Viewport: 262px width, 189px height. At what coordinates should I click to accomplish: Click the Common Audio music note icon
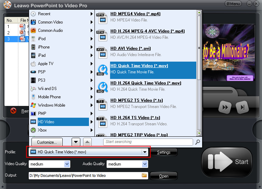pos(33,30)
